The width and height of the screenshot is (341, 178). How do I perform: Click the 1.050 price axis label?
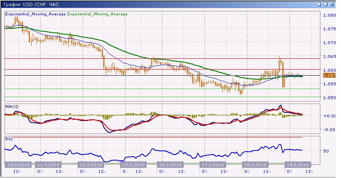coord(330,98)
